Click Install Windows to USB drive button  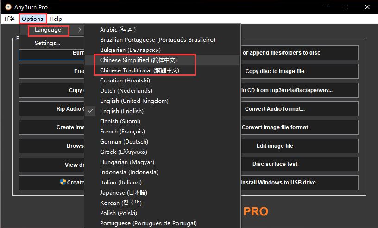click(x=299, y=183)
